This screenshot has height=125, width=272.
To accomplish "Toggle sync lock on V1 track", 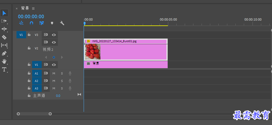I will 46,65.
